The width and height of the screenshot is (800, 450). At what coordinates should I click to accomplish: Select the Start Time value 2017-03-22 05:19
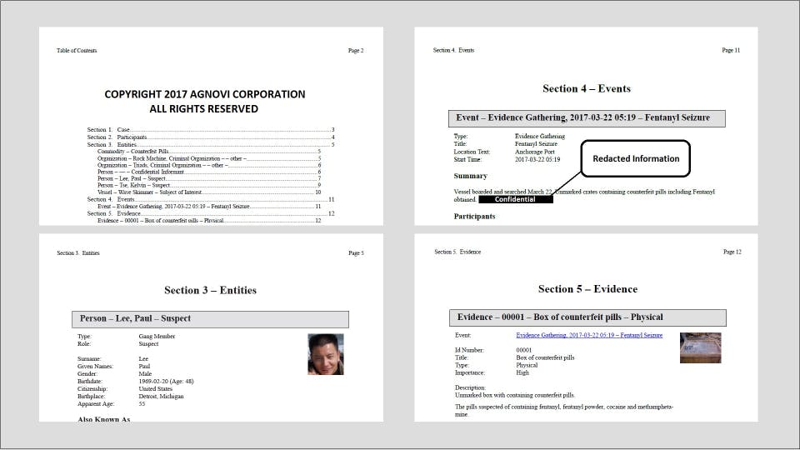[537, 160]
